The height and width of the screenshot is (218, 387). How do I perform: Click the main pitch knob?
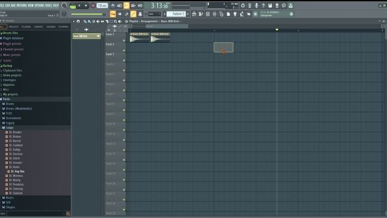64,14
